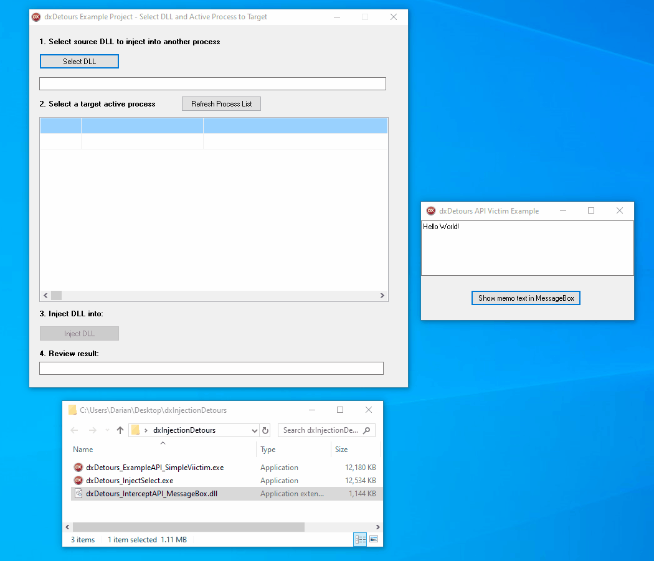Image resolution: width=654 pixels, height=561 pixels.
Task: Select the dxDetours_InterceptAPI_MessageBox.dll file icon
Action: 78,493
